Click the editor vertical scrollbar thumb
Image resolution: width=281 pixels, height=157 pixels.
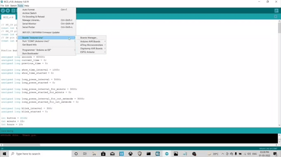coord(279,28)
